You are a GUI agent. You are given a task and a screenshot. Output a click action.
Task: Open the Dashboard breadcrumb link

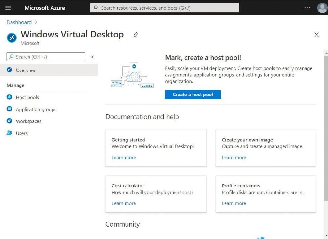coord(19,22)
